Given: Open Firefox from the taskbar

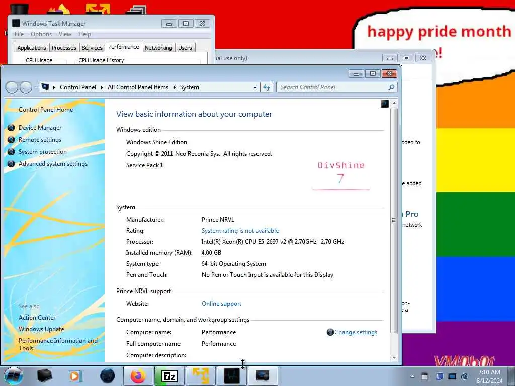Looking at the screenshot, I should pos(138,376).
